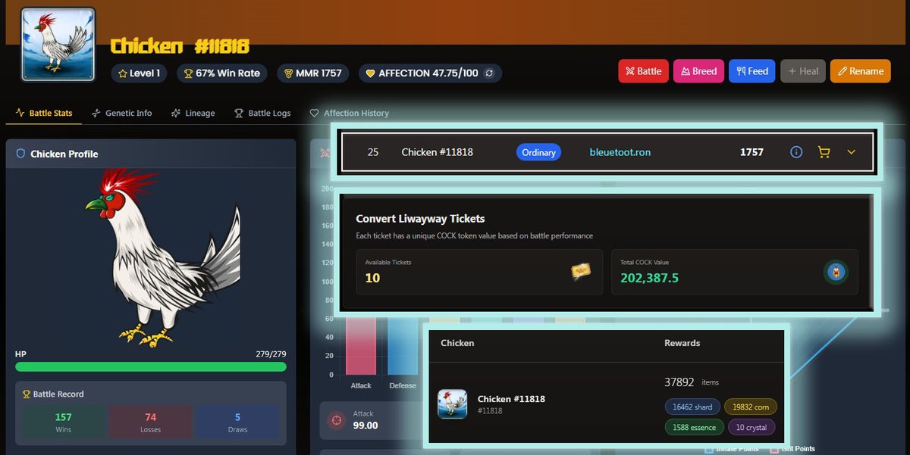Viewport: 910px width, 455px height.
Task: Click the Attack 99.00 stat card
Action: point(370,420)
